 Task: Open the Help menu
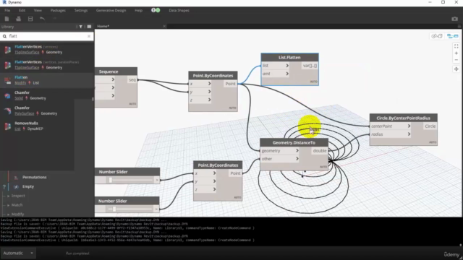pyautogui.click(x=138, y=10)
